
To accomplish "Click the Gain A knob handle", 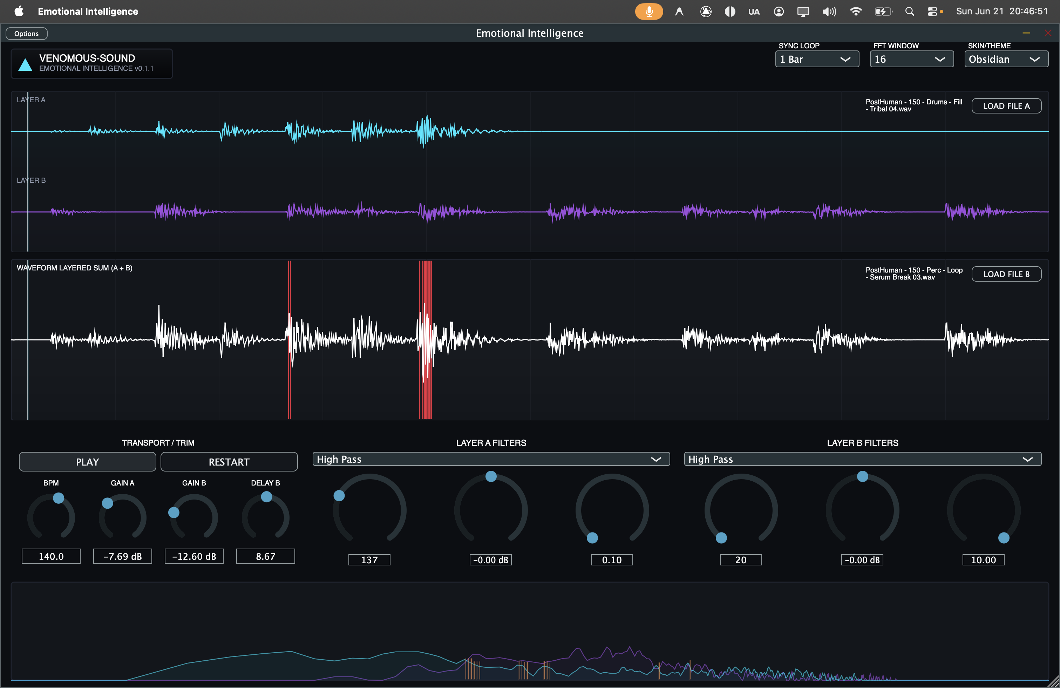I will tap(107, 503).
